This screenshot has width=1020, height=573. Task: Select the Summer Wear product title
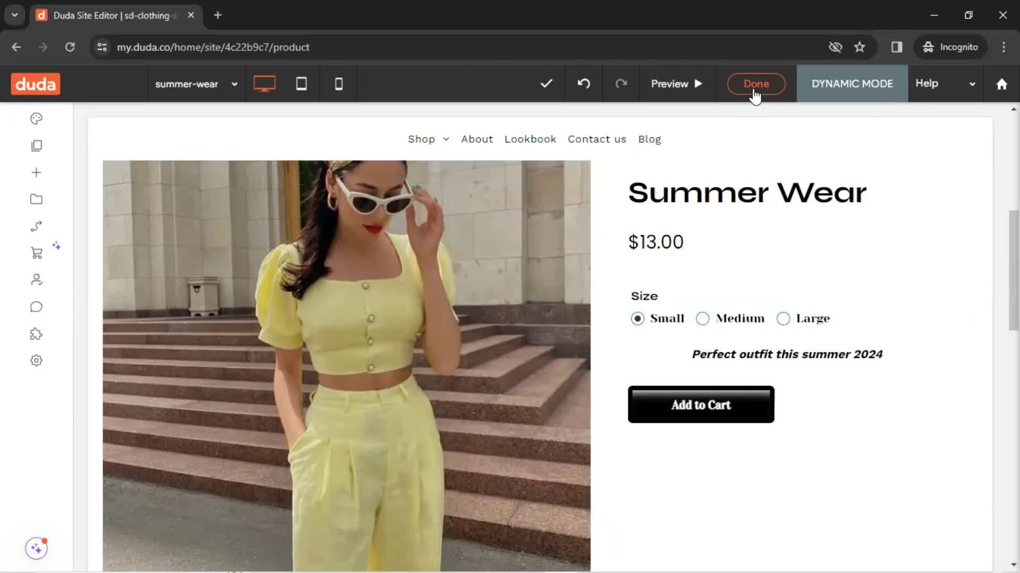pyautogui.click(x=747, y=193)
